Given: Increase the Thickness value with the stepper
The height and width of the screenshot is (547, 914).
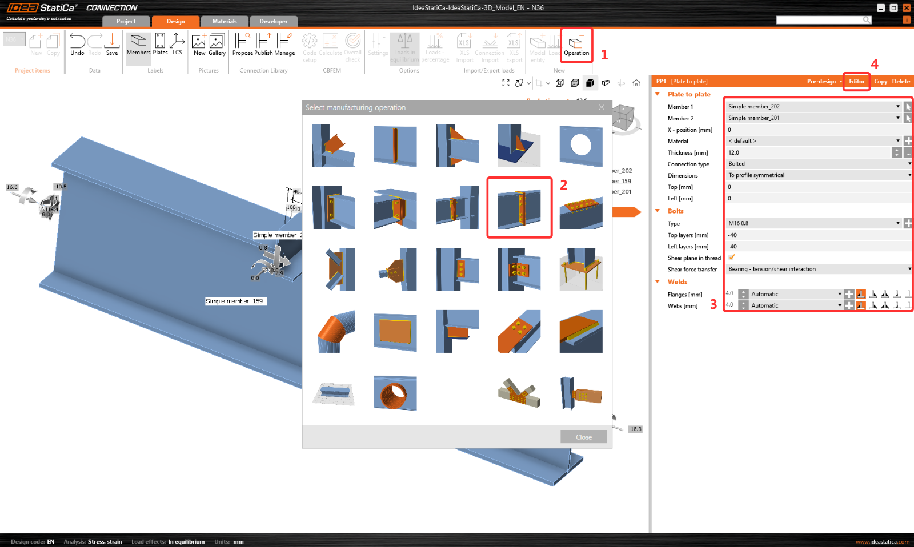Looking at the screenshot, I should pos(896,150).
